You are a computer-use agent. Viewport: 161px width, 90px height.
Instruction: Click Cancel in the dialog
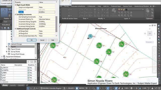click(42, 40)
